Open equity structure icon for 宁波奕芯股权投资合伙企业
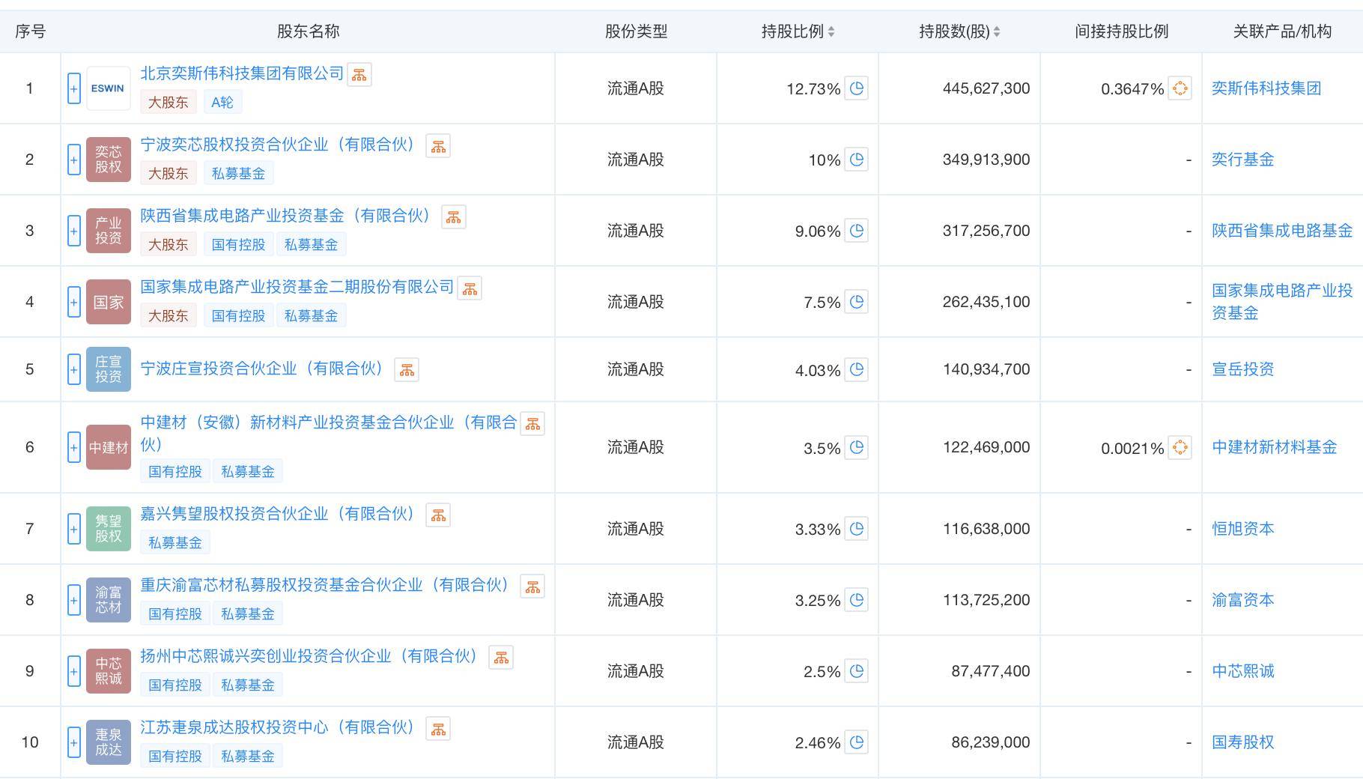Viewport: 1363px width, 779px height. (438, 146)
